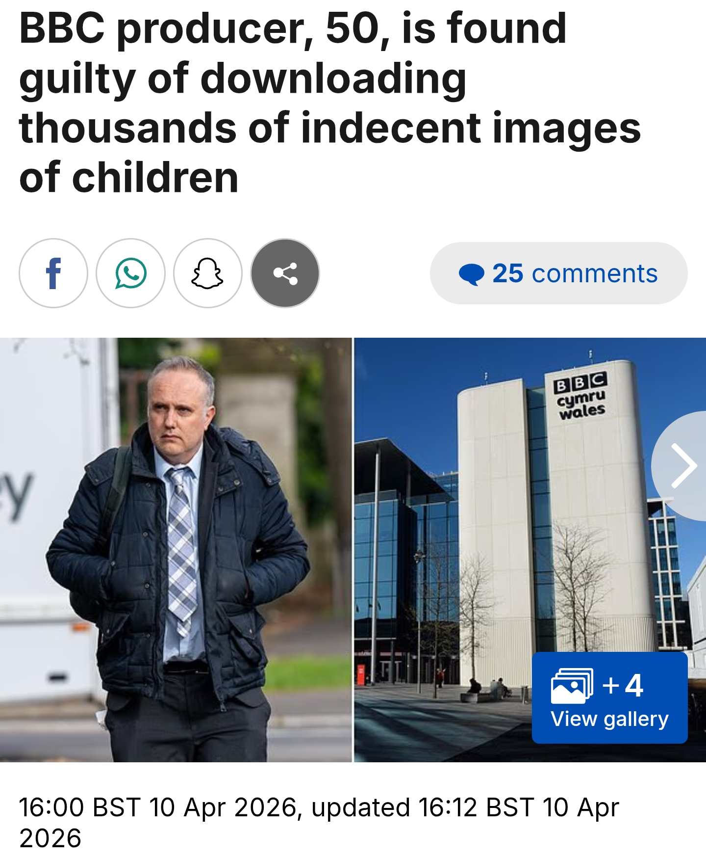Click the words 'of children' in the headline
The height and width of the screenshot is (859, 706).
(x=129, y=177)
